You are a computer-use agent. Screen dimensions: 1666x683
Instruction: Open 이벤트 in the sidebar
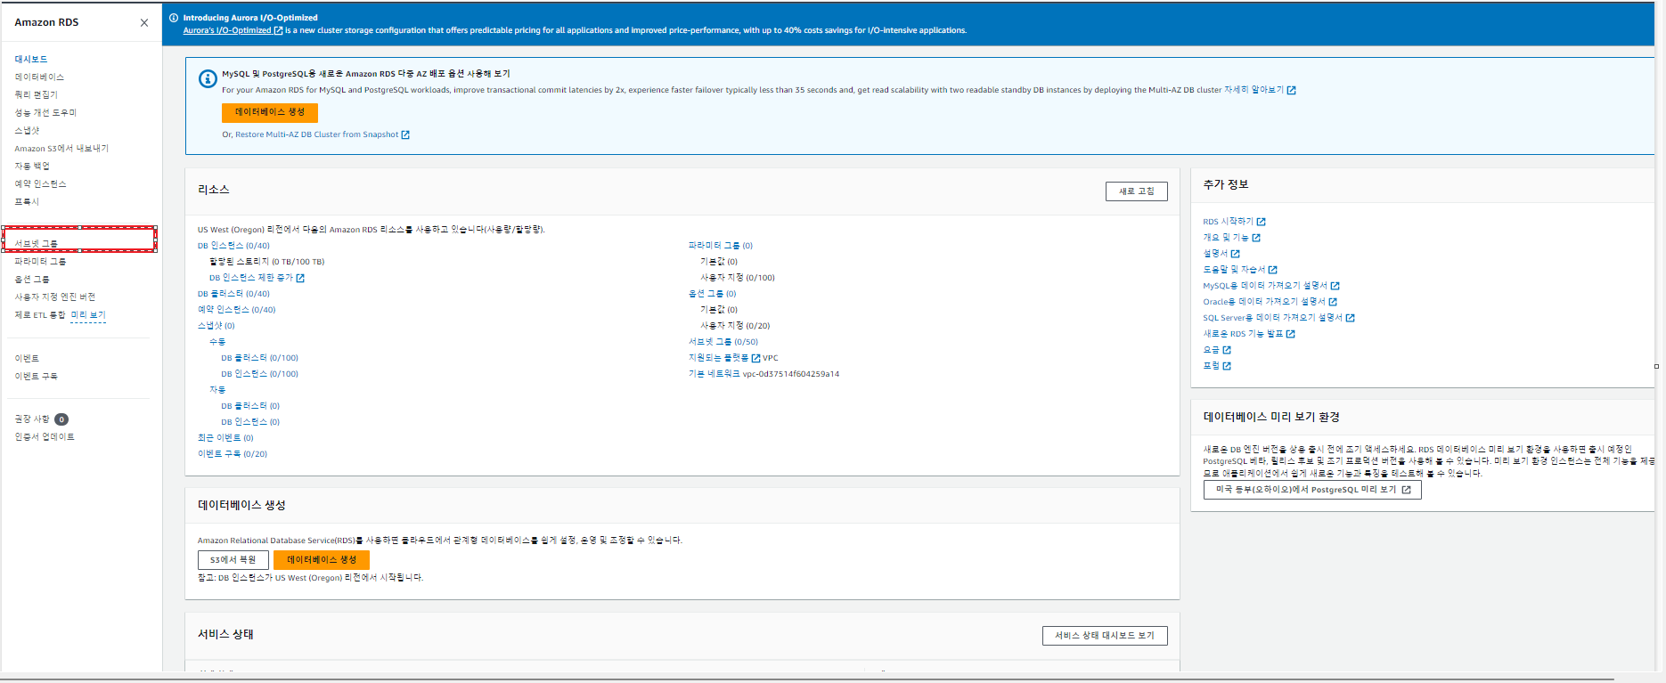point(27,358)
